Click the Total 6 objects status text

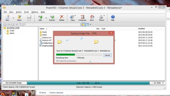(x=19, y=87)
